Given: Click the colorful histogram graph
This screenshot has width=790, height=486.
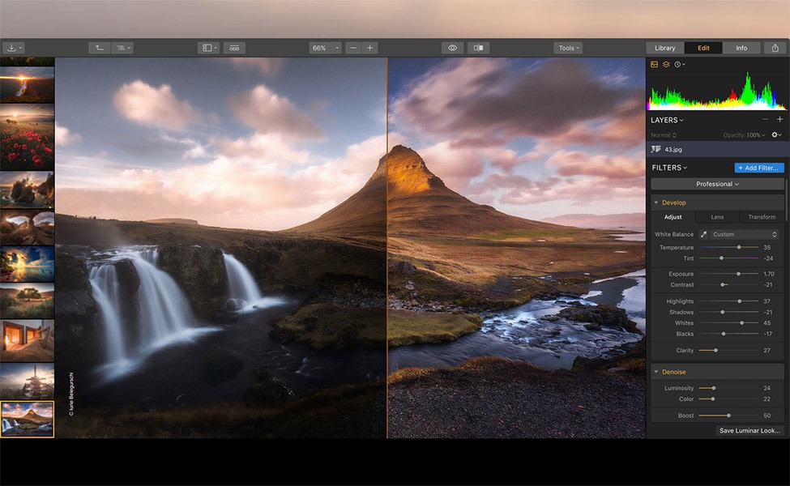Looking at the screenshot, I should 717,90.
